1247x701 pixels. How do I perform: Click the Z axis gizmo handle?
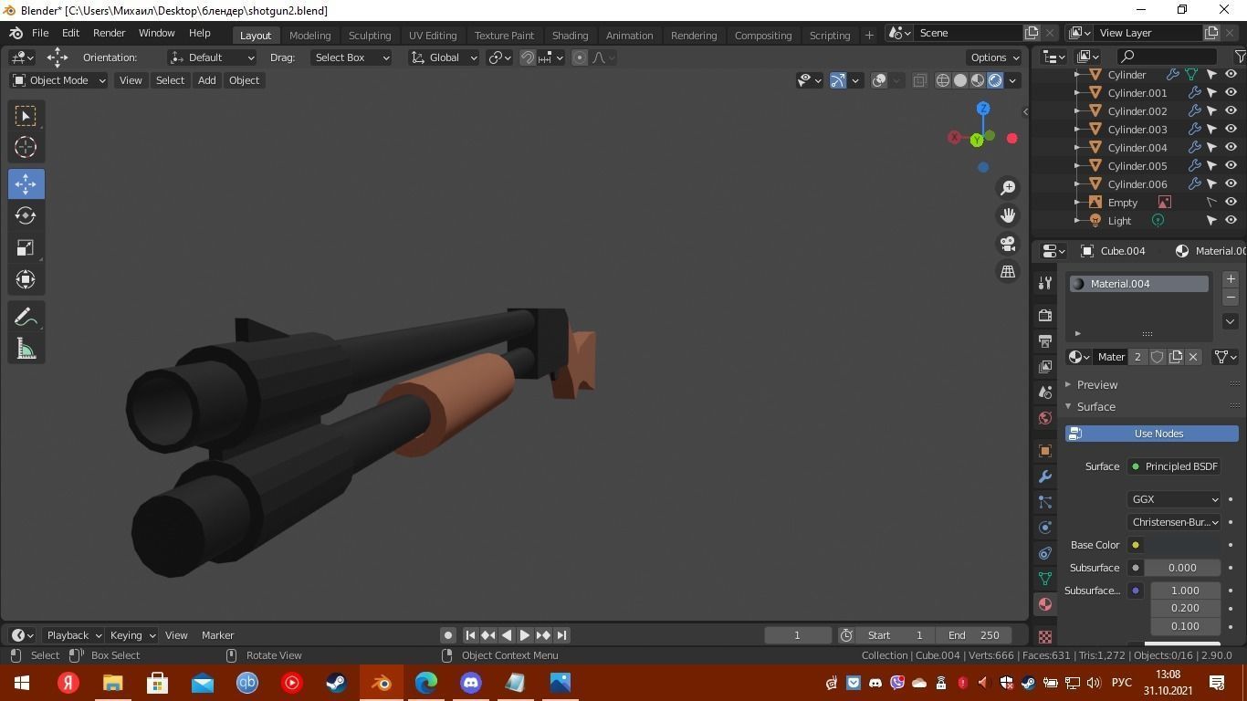(x=983, y=109)
